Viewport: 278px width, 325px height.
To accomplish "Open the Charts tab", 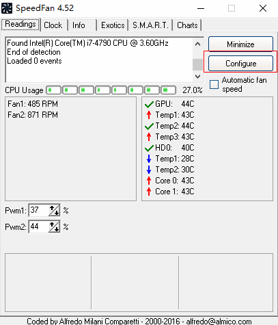I will point(187,25).
